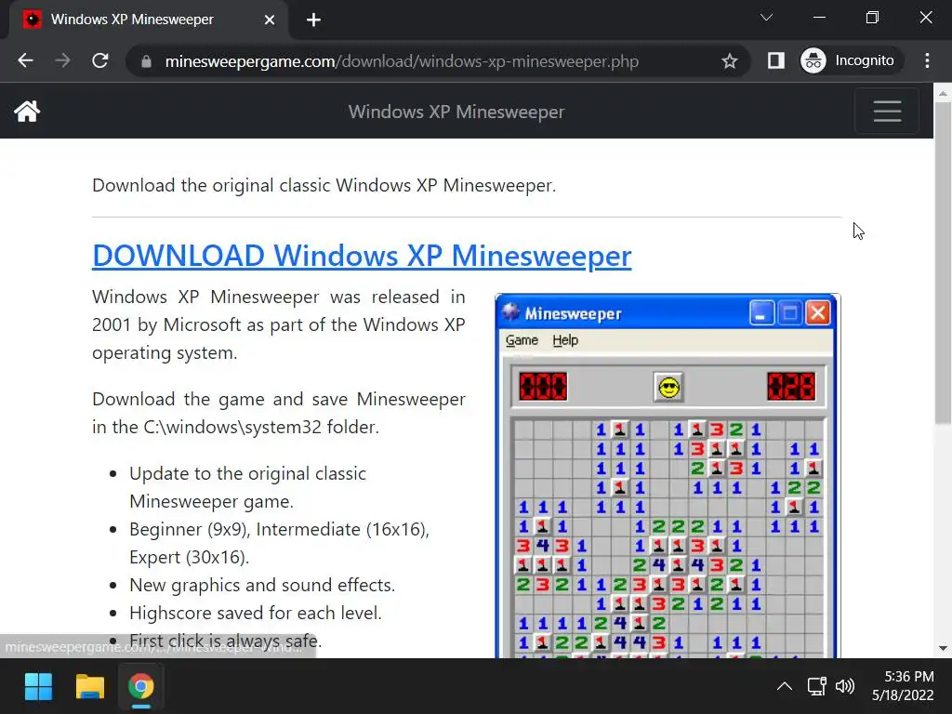
Task: Bookmark this page with the star icon
Action: 729,60
